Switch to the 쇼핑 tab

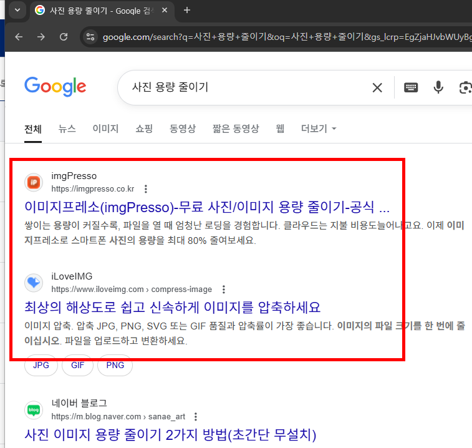[144, 129]
